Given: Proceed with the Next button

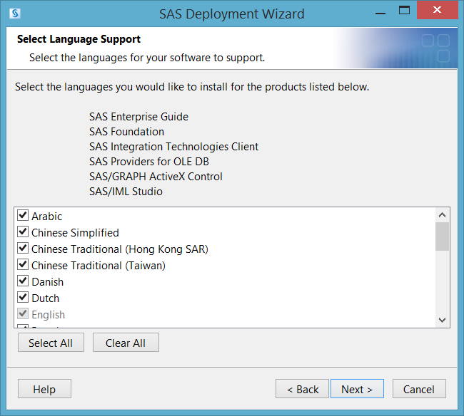Looking at the screenshot, I should click(x=357, y=389).
